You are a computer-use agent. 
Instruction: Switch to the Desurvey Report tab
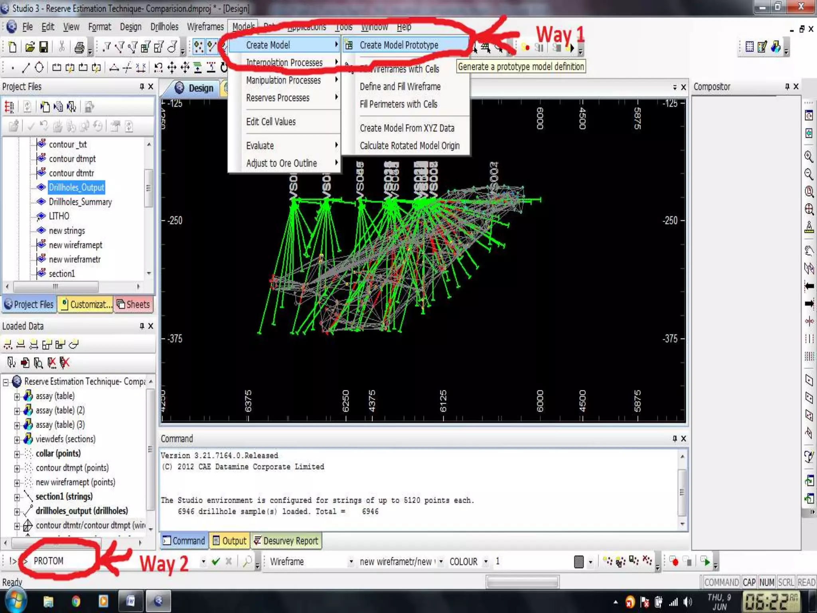286,541
